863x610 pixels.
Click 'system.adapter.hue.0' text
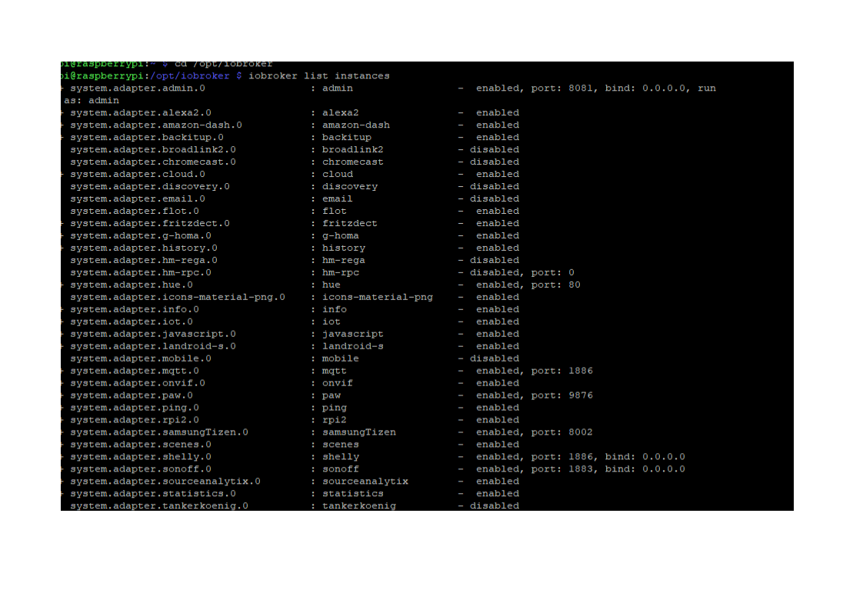[x=132, y=285]
